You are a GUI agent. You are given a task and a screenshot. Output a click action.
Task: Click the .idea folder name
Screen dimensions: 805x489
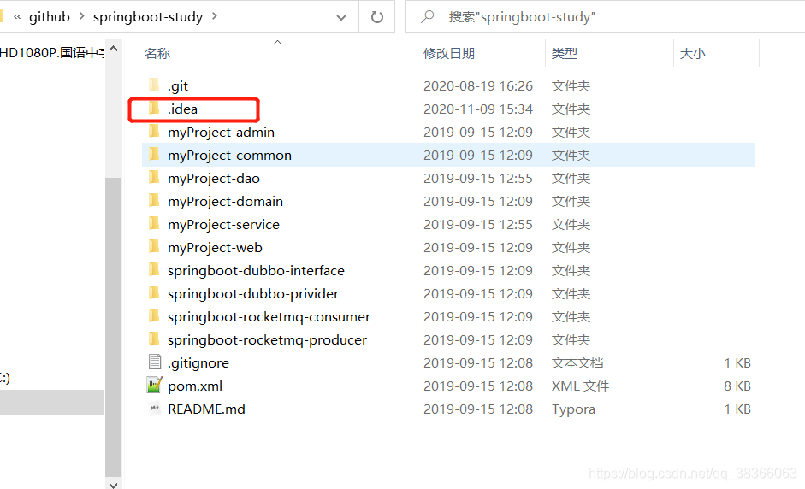tap(182, 109)
